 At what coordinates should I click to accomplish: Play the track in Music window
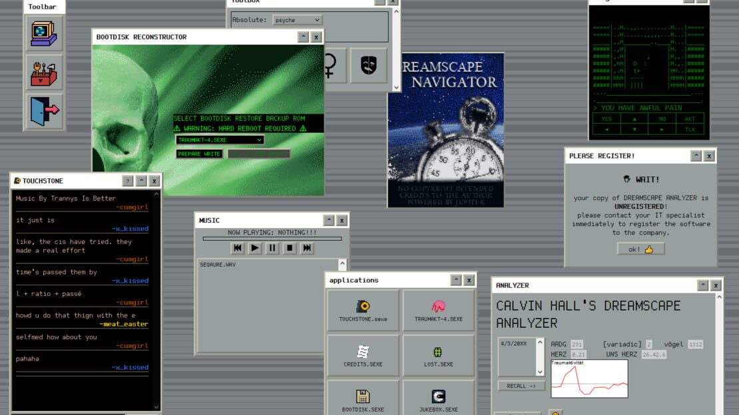pyautogui.click(x=255, y=248)
